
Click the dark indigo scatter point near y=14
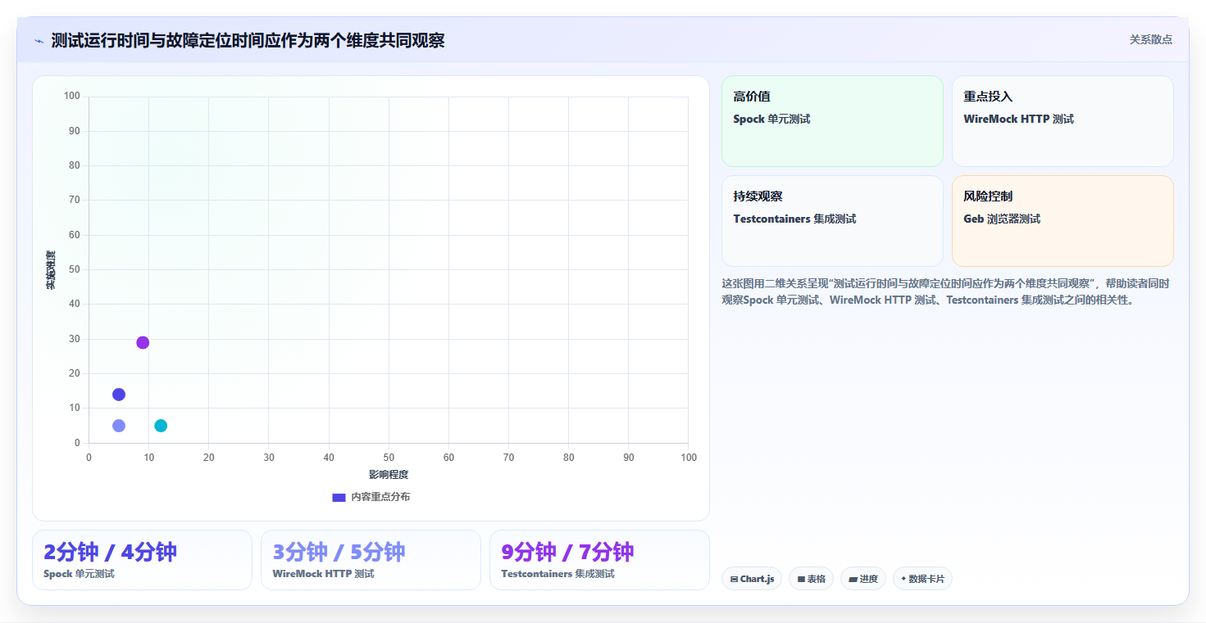point(119,395)
